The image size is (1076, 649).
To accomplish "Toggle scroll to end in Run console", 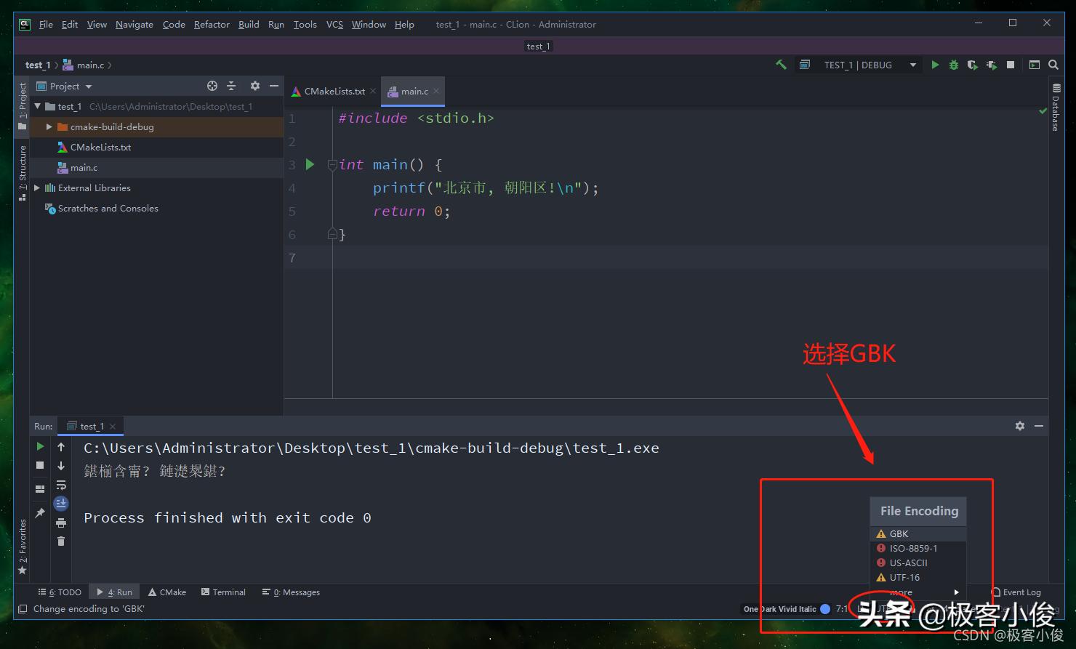I will pyautogui.click(x=61, y=503).
